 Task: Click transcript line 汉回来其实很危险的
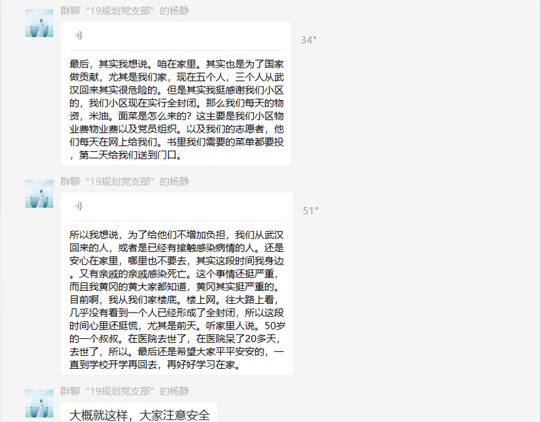176,90
